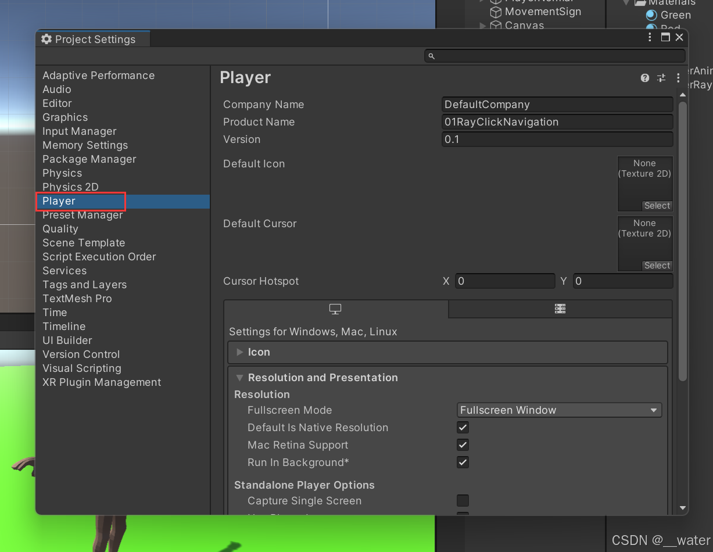Enable Capture Single Screen checkbox
The width and height of the screenshot is (713, 552).
tap(463, 501)
